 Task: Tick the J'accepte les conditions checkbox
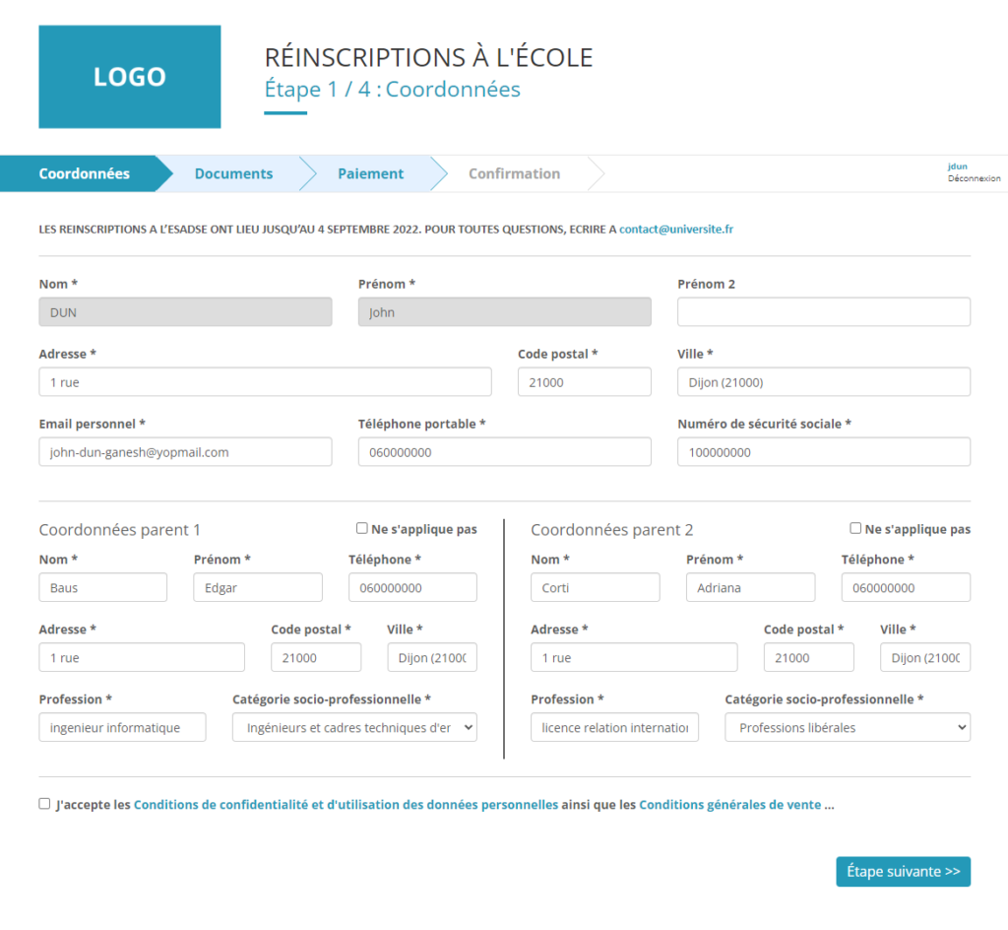tap(44, 803)
